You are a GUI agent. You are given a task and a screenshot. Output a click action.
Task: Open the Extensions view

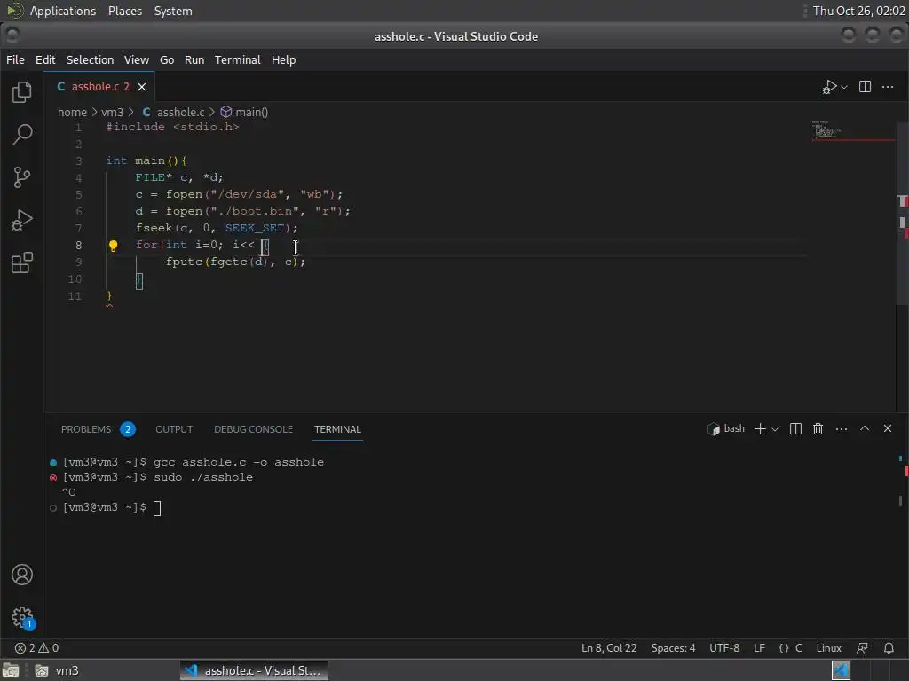click(22, 262)
